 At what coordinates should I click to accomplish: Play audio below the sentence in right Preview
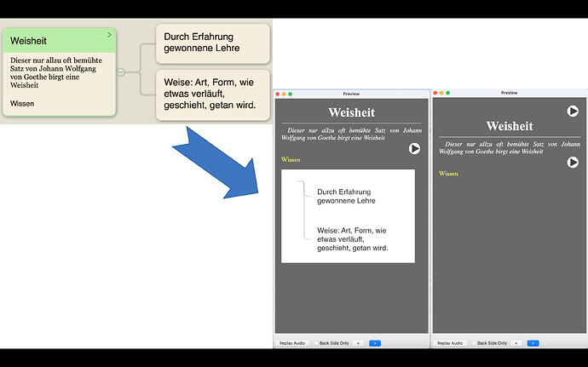573,163
